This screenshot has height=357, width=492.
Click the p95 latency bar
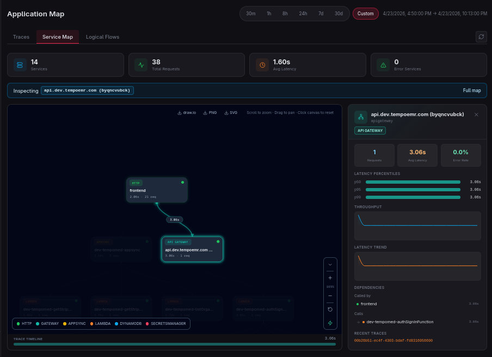[x=413, y=190]
